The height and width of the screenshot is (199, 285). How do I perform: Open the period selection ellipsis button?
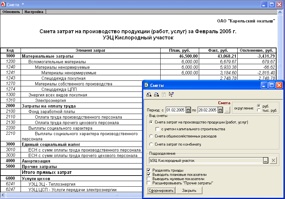(x=227, y=110)
